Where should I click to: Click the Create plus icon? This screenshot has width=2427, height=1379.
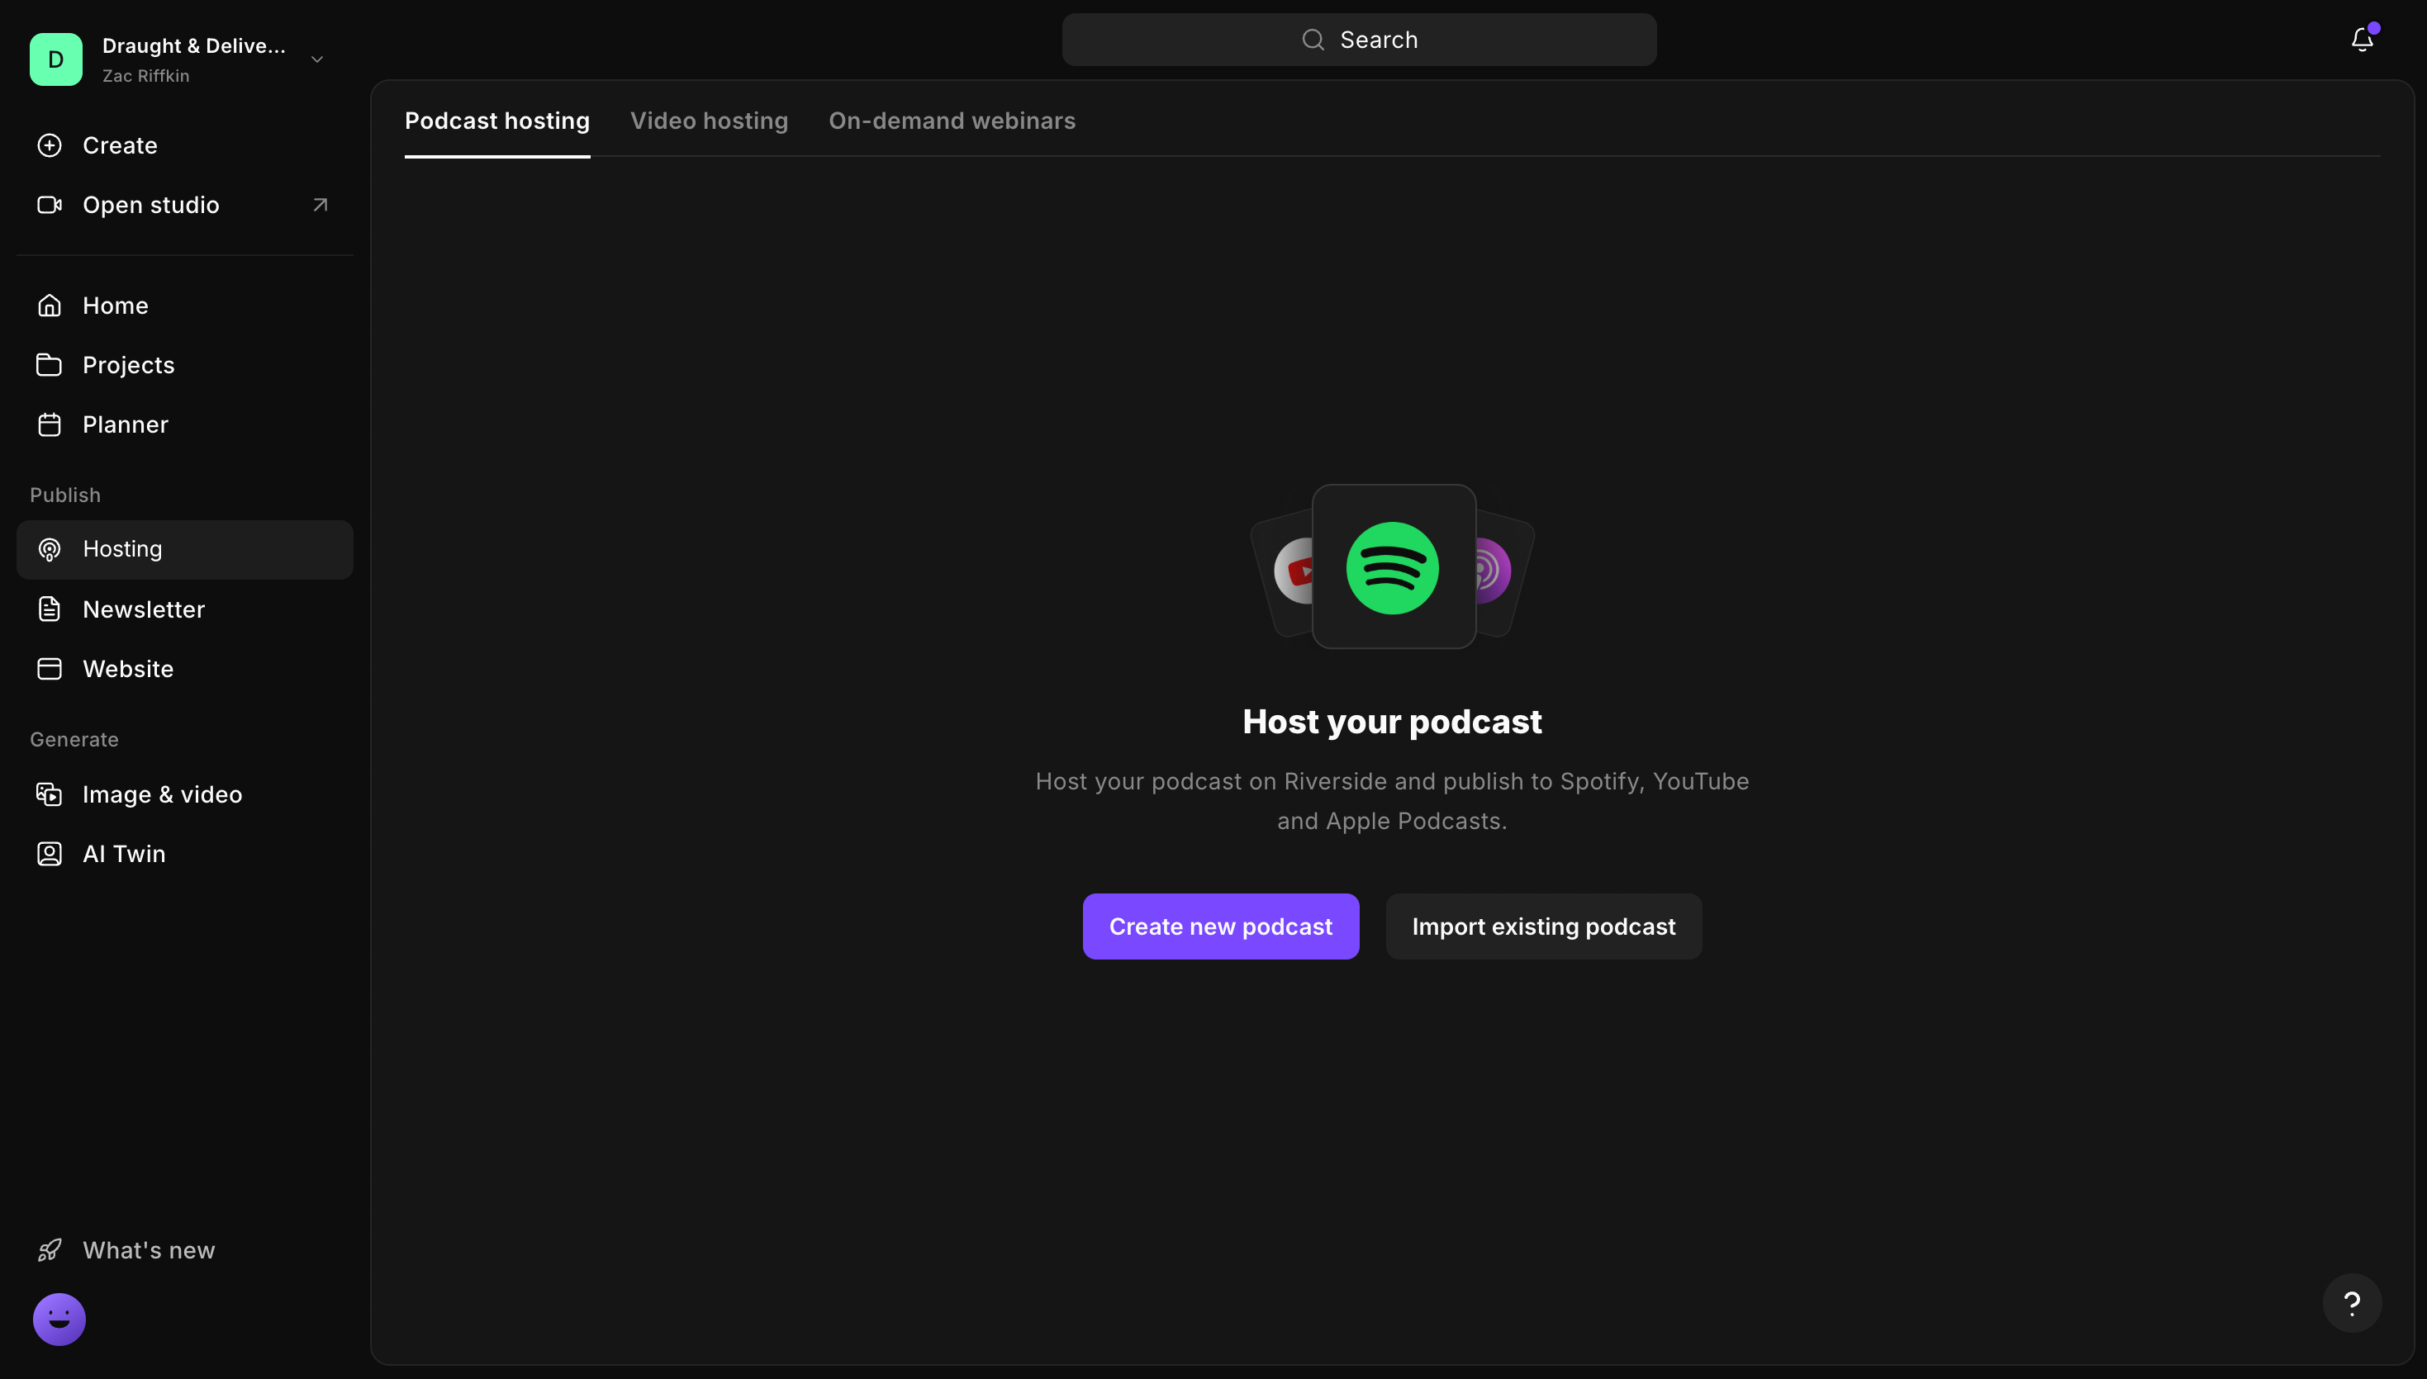point(50,145)
